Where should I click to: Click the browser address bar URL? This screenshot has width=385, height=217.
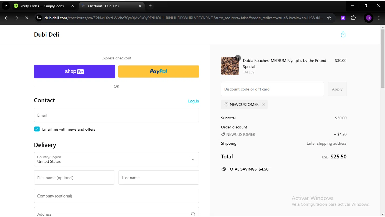[184, 18]
